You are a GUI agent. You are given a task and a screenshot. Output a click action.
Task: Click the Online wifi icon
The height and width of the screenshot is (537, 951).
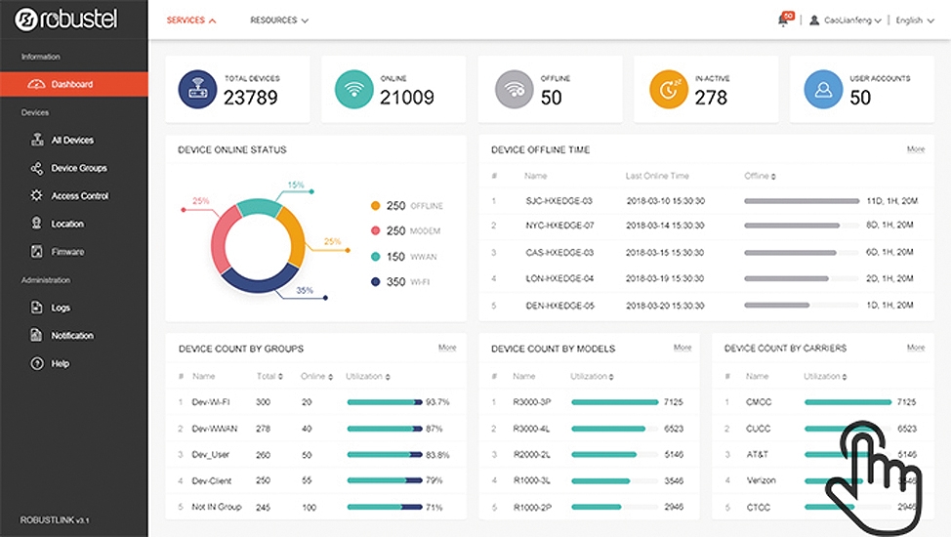pyautogui.click(x=353, y=89)
